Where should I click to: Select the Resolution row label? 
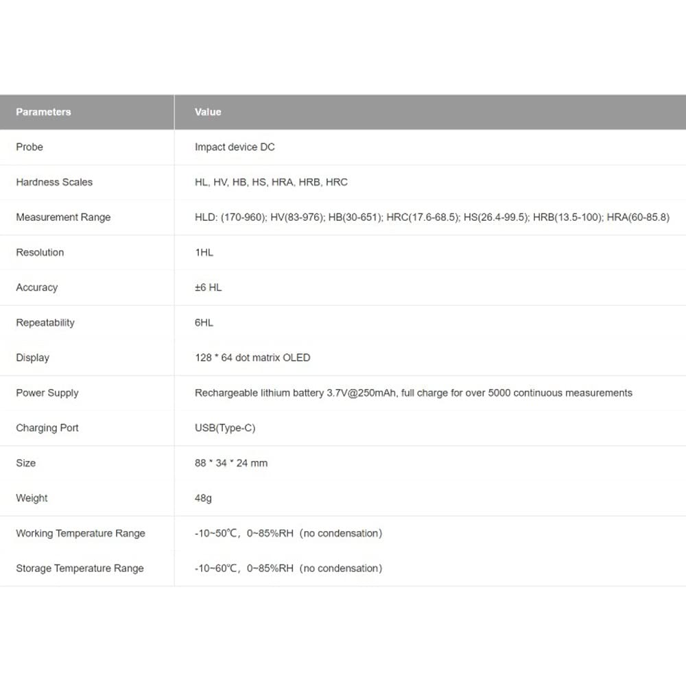click(x=40, y=252)
